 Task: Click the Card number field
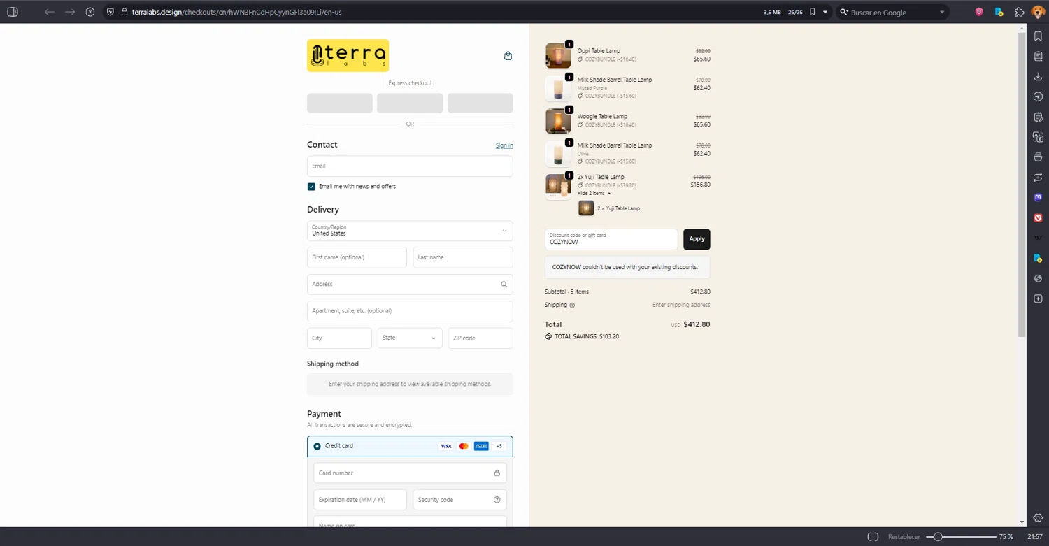point(410,473)
